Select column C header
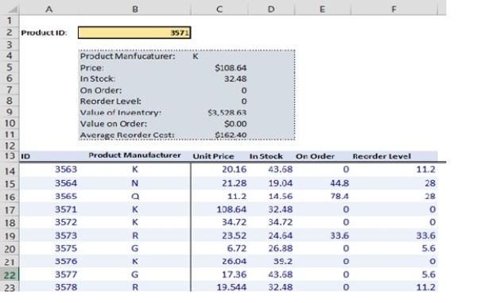Viewport: 477px width, 303px height. [219, 9]
